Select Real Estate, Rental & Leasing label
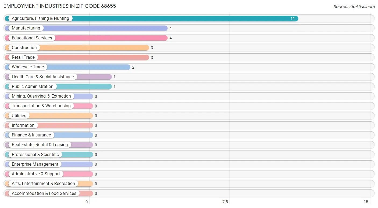 40,145
